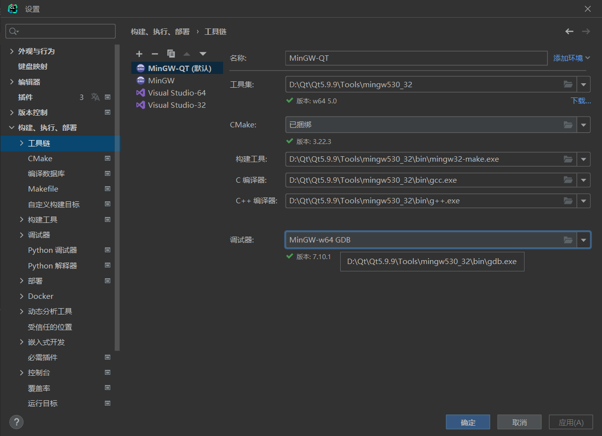Expand the 调试器 tree node
The image size is (602, 436).
(22, 235)
